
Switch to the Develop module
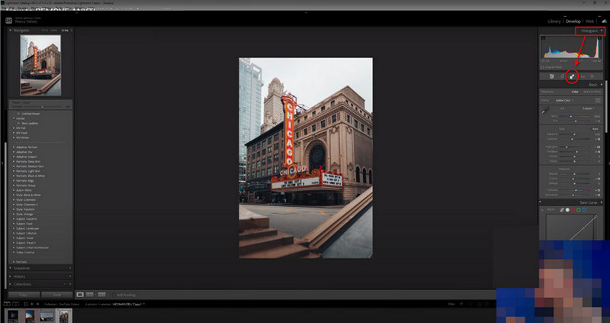click(573, 21)
